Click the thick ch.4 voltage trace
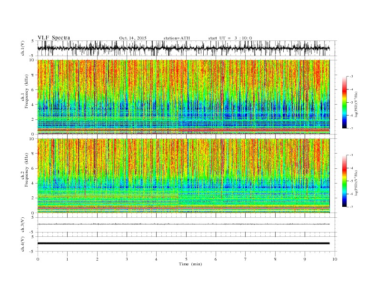 (x=184, y=243)
